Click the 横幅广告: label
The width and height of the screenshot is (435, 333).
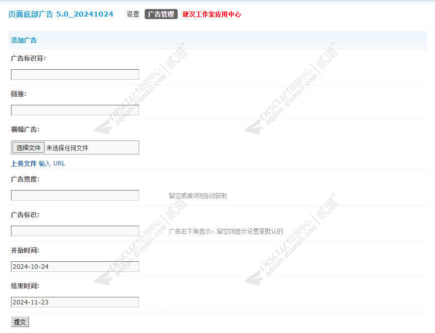25,129
